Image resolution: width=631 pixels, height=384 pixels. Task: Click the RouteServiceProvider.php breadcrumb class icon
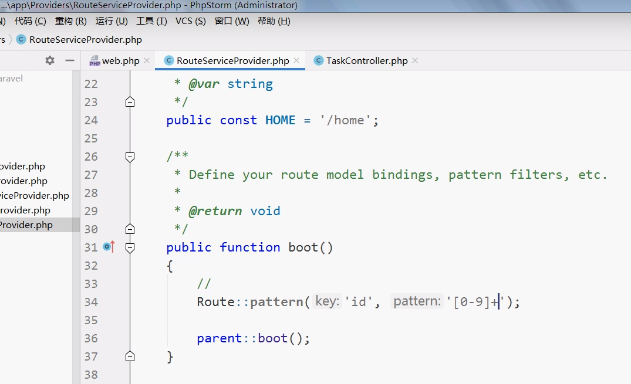22,40
